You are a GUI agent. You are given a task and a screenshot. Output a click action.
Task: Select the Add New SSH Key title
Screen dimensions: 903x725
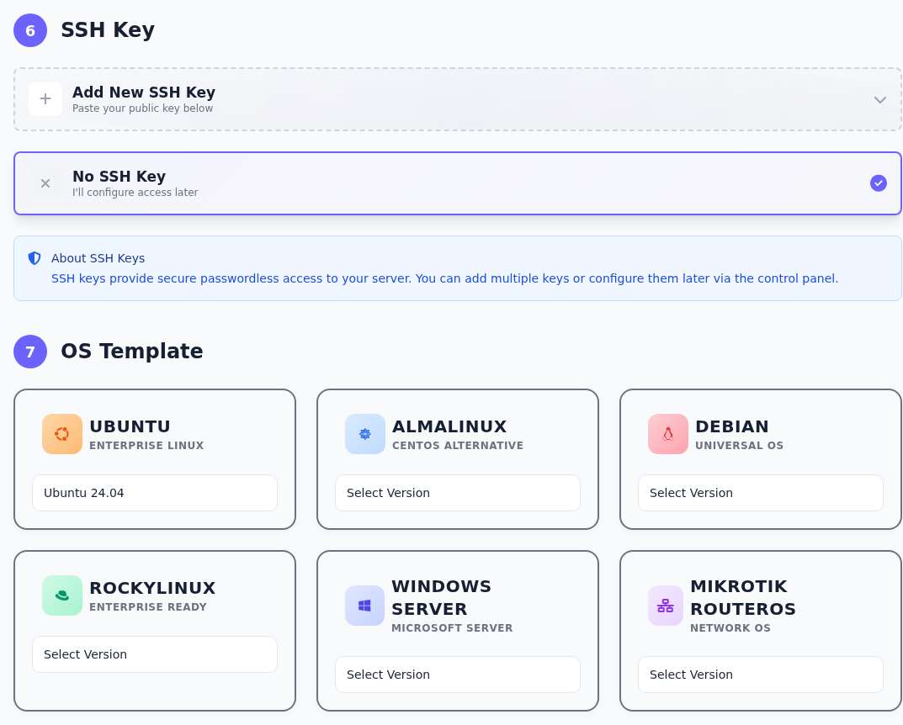click(143, 92)
